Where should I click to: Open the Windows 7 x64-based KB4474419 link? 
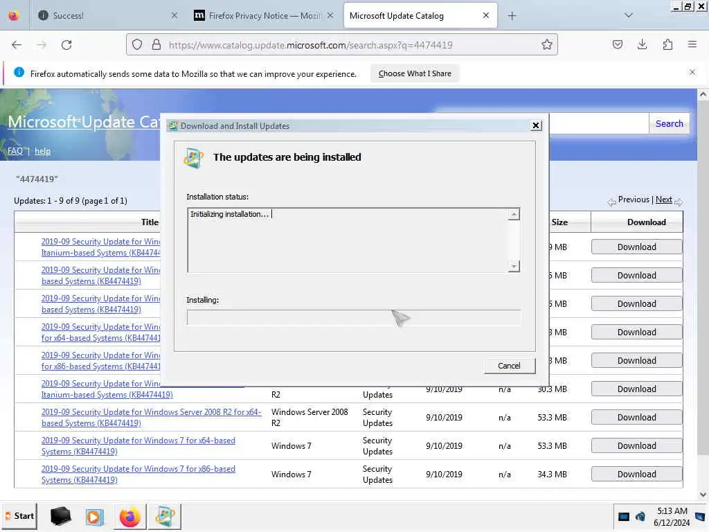pyautogui.click(x=138, y=445)
